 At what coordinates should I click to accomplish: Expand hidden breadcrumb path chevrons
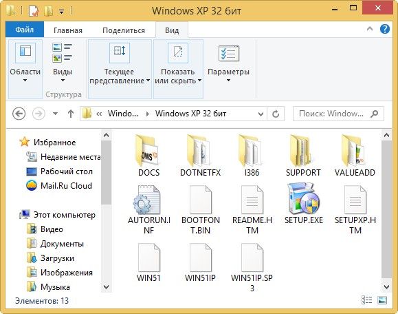pos(99,114)
